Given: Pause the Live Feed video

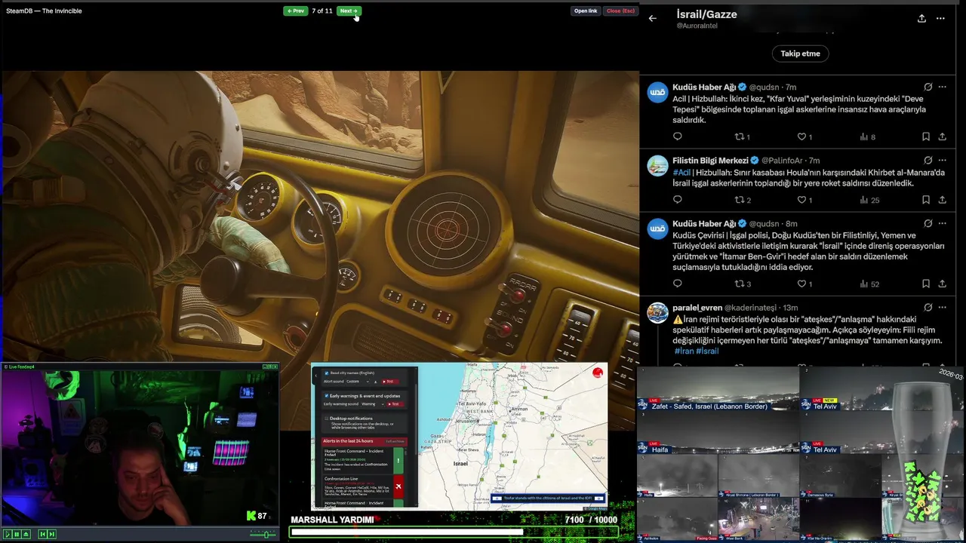Looking at the screenshot, I should click(17, 534).
